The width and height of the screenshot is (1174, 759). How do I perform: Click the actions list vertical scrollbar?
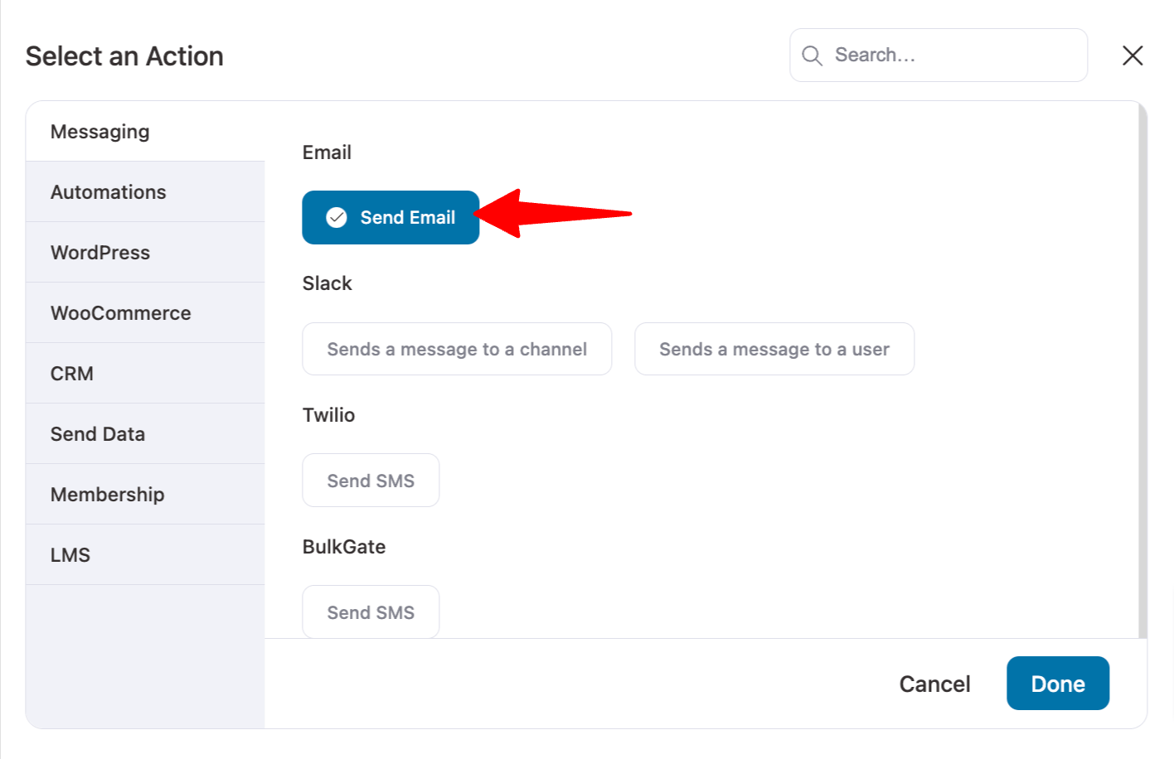(x=1142, y=370)
